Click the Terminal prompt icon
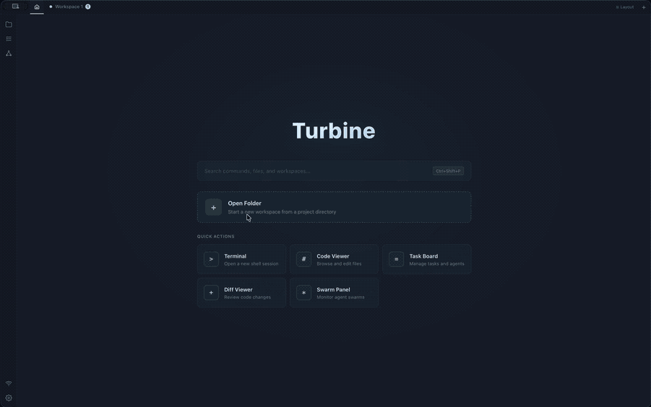 [211, 259]
